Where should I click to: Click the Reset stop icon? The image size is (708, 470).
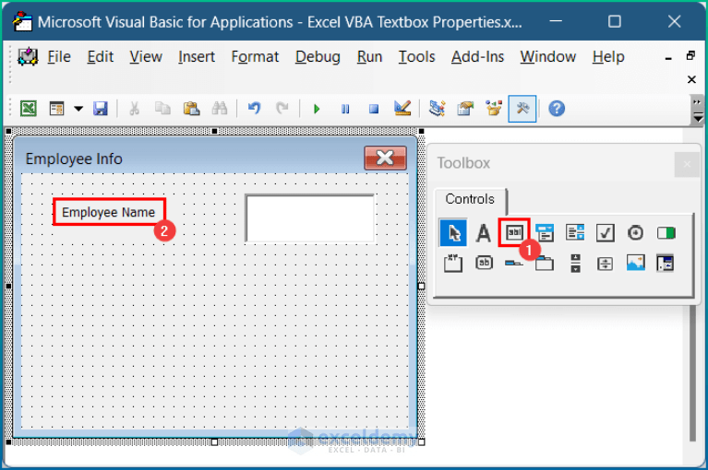pos(374,109)
